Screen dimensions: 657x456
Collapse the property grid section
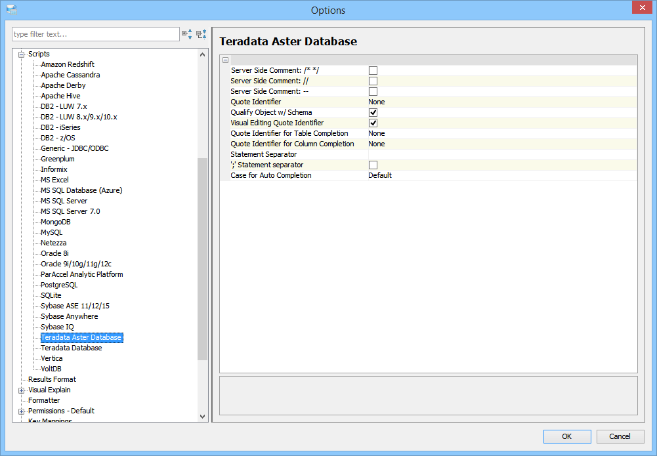coord(225,60)
